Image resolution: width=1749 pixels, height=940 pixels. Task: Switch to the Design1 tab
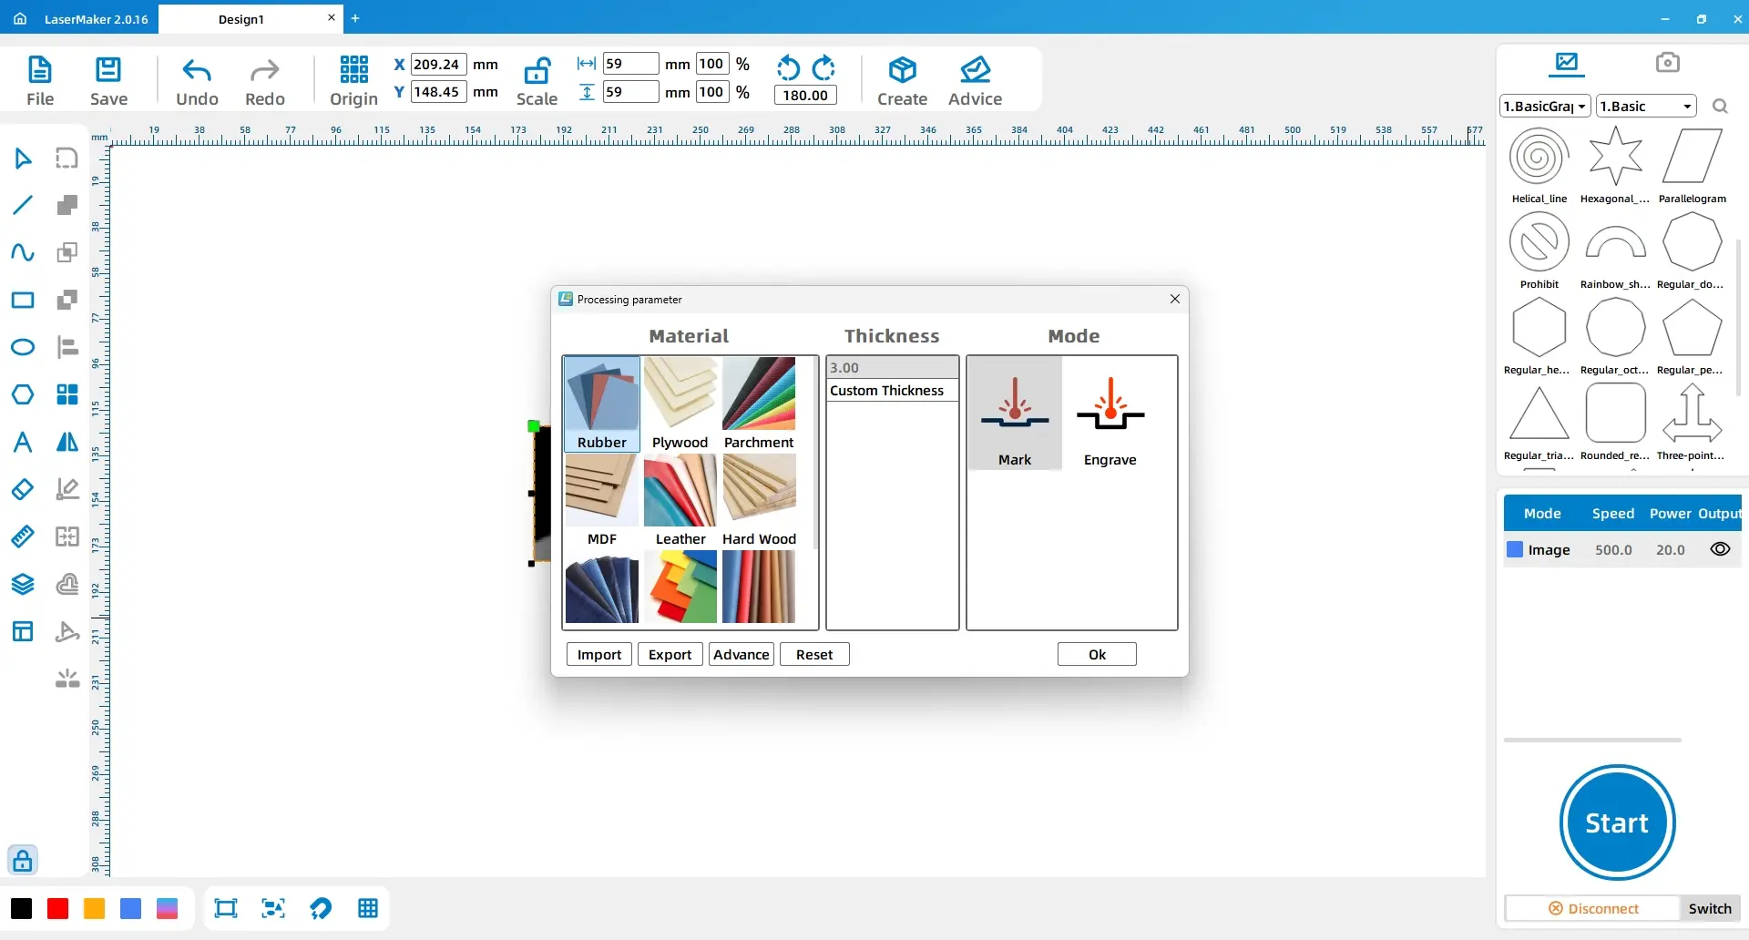coord(241,19)
